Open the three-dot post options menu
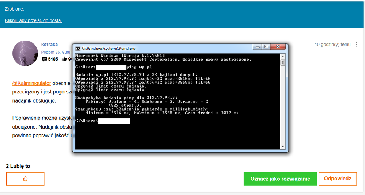The height and width of the screenshot is (195, 365). pos(357,45)
